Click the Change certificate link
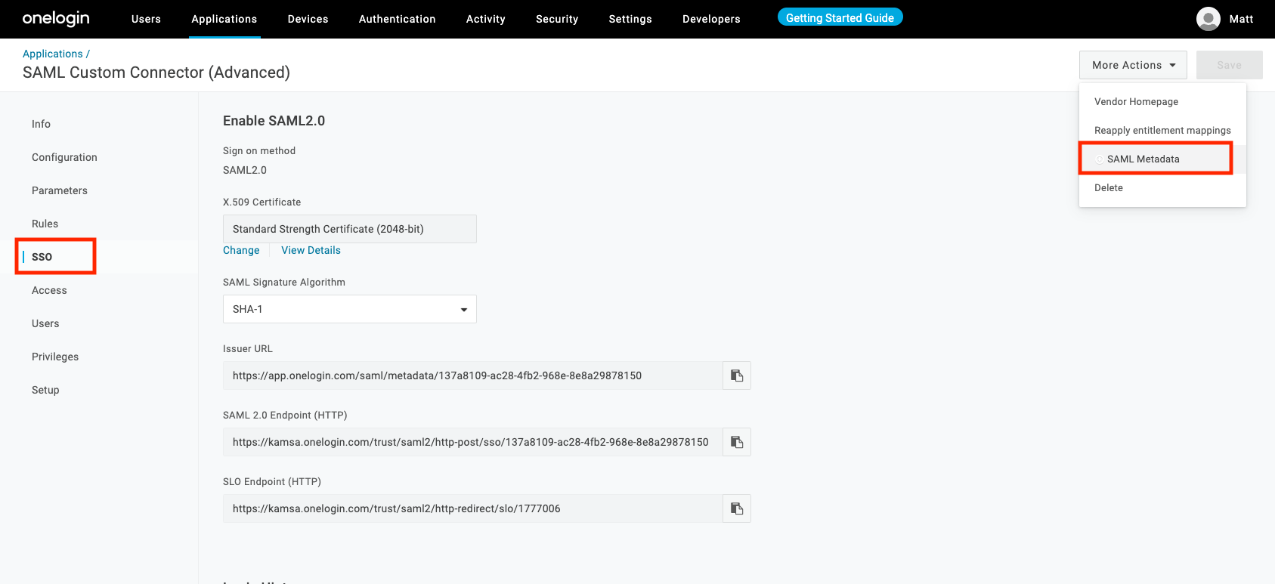 pyautogui.click(x=241, y=250)
